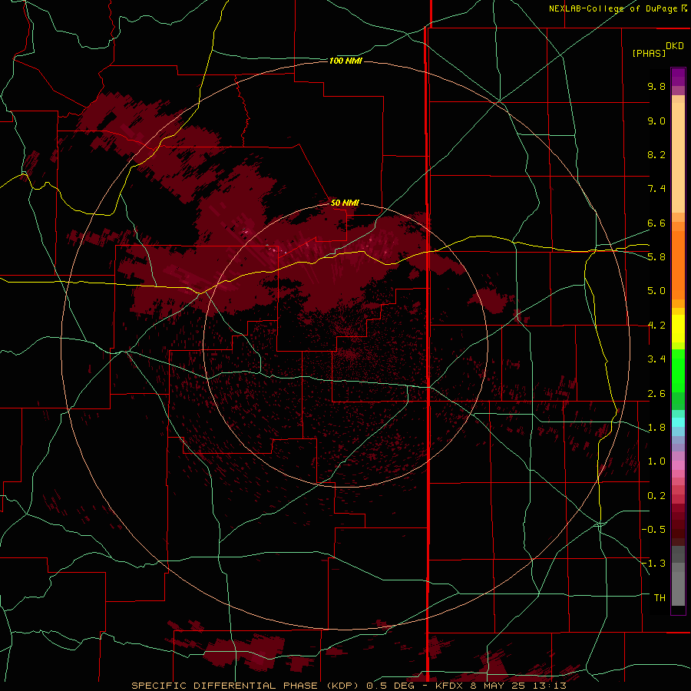Screen dimensions: 691x691
Task: Click the 3.4 value on the color scale
Action: [656, 359]
